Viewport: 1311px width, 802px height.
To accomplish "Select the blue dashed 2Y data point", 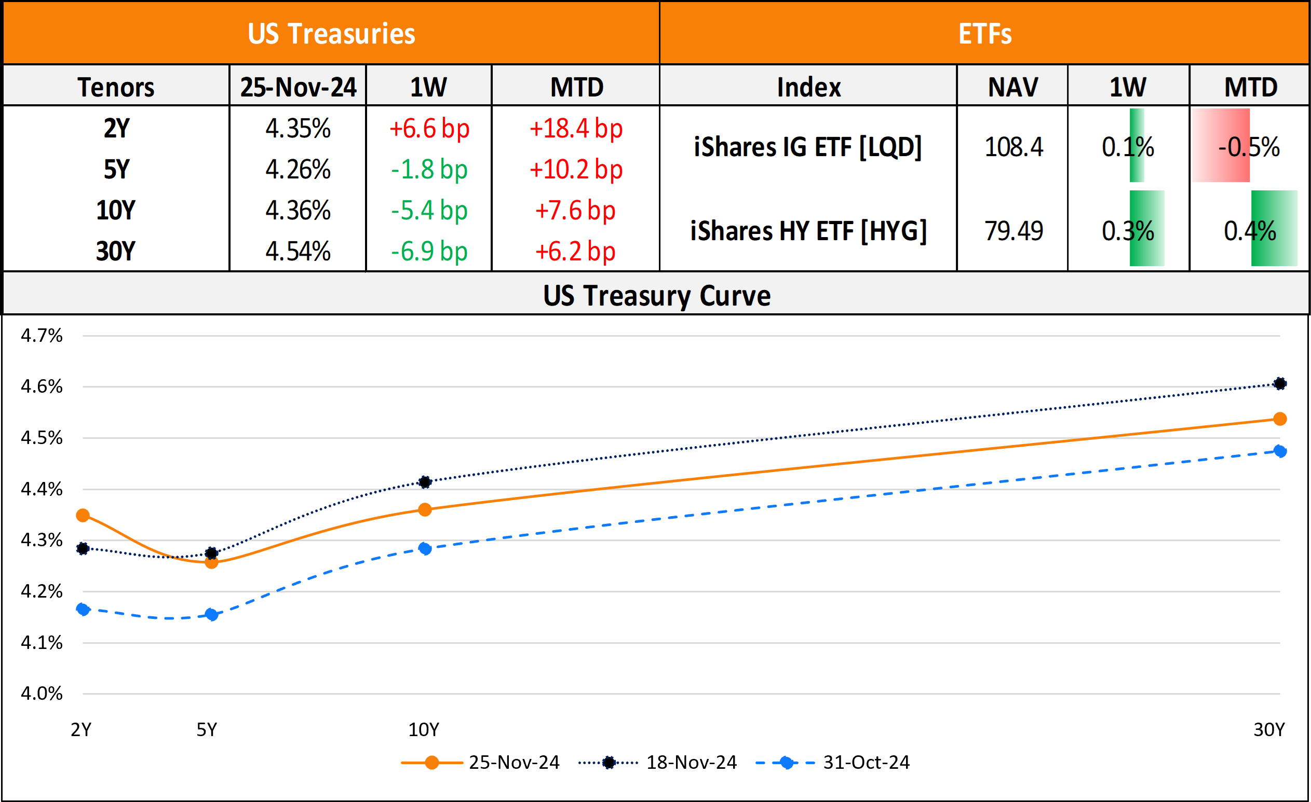I will coord(83,609).
